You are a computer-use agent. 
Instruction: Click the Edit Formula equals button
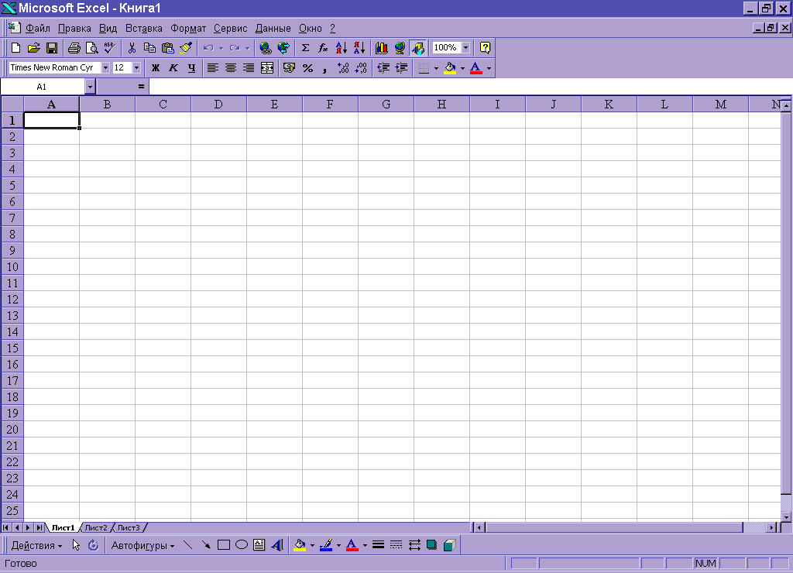pos(141,87)
